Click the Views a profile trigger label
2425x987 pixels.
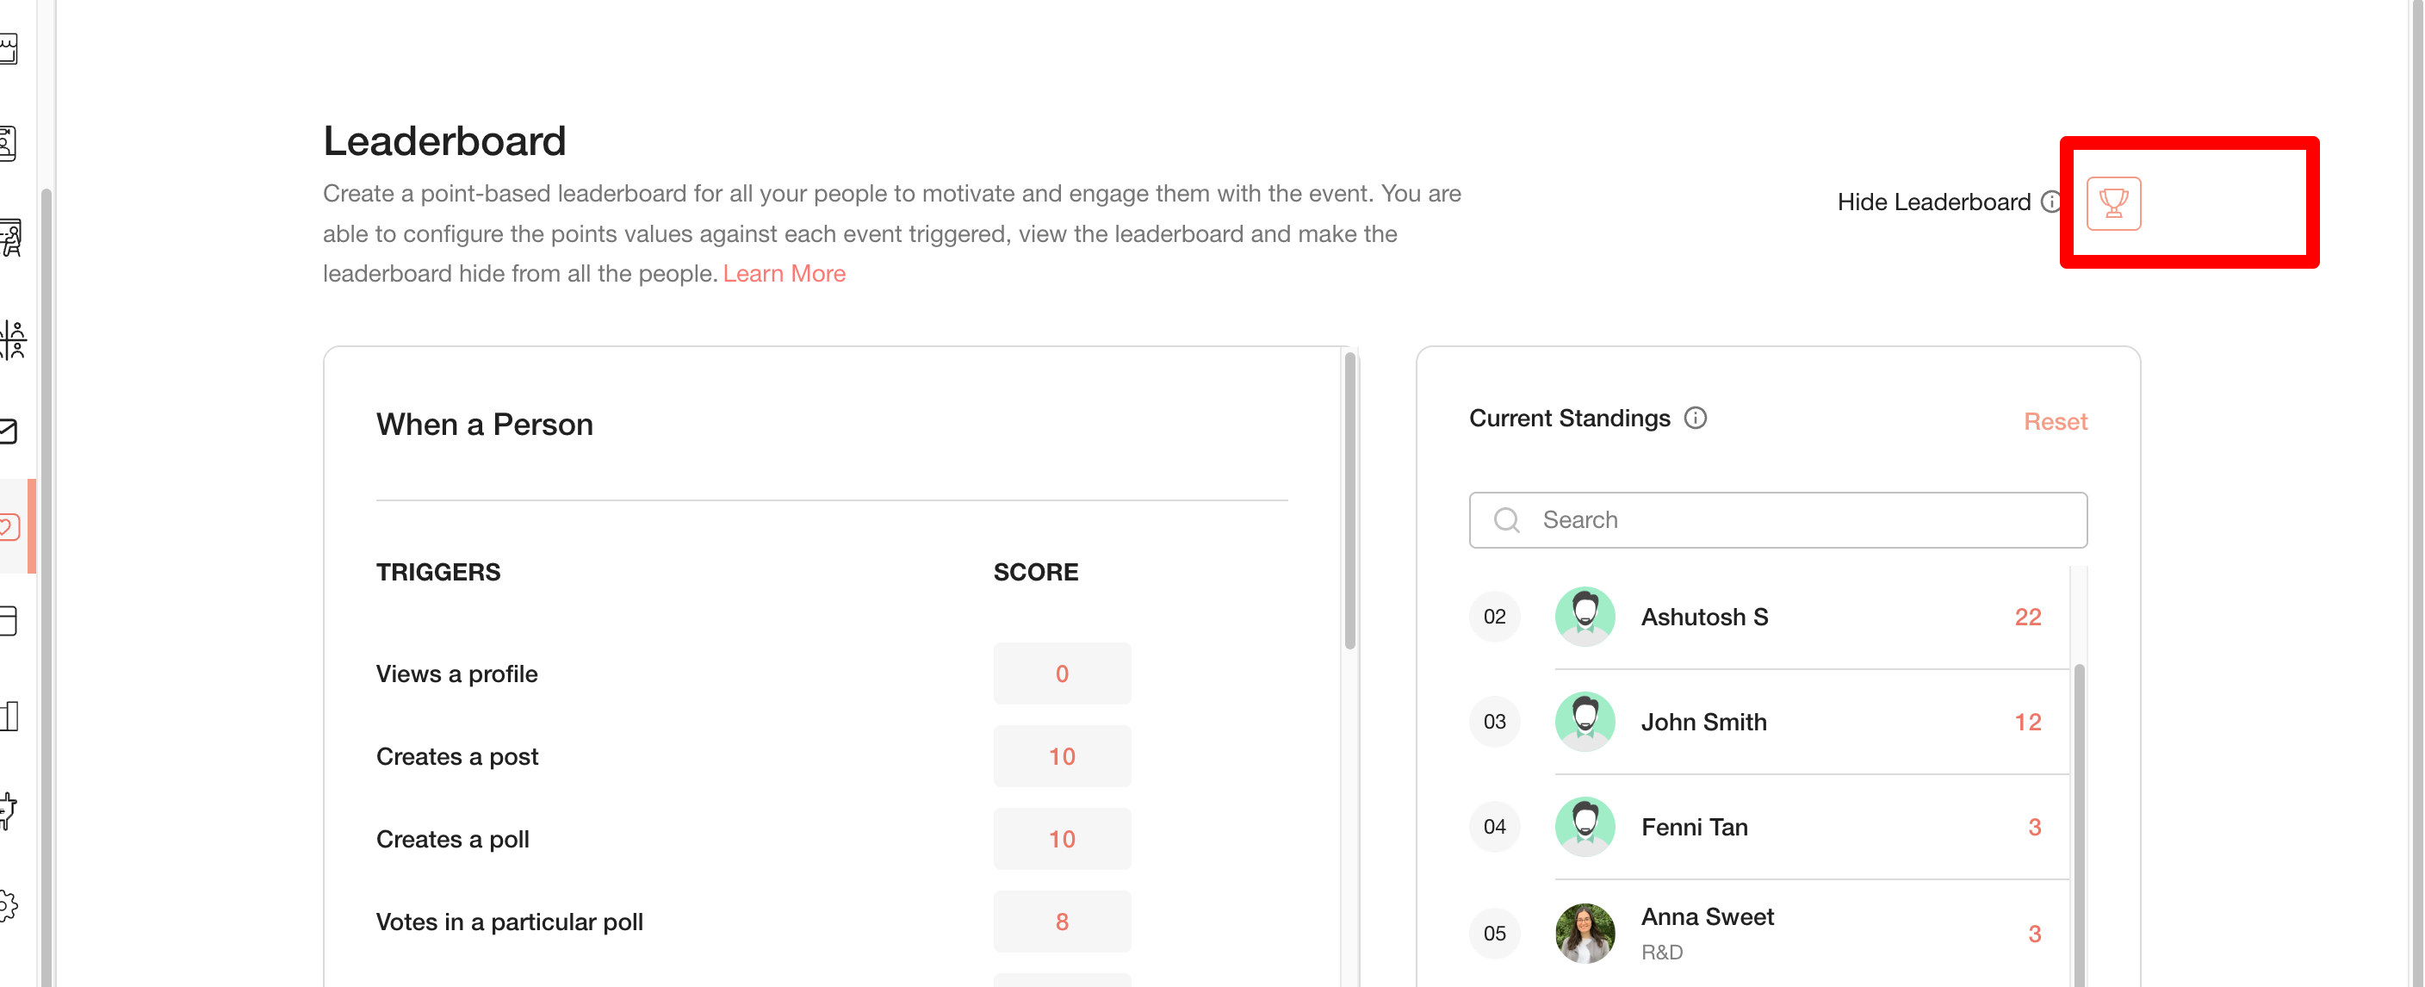coord(456,674)
